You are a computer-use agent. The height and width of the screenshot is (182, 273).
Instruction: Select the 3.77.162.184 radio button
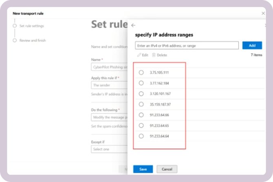point(141,83)
